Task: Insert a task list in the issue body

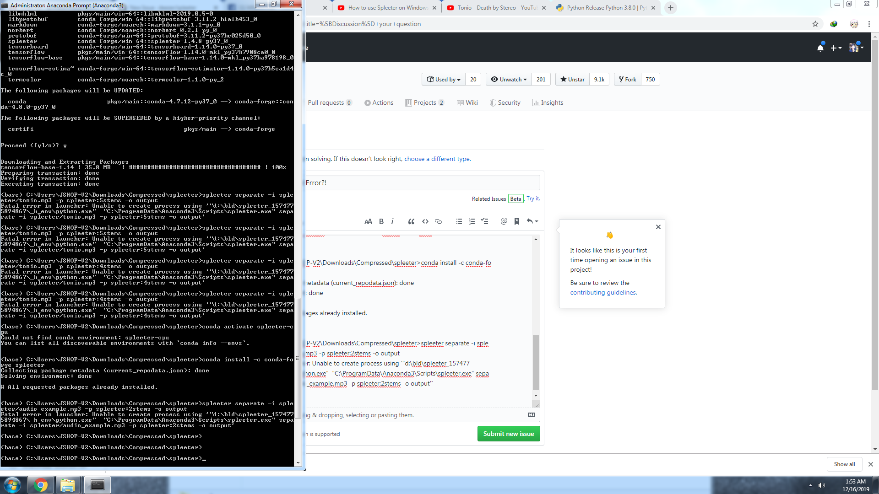Action: point(485,221)
